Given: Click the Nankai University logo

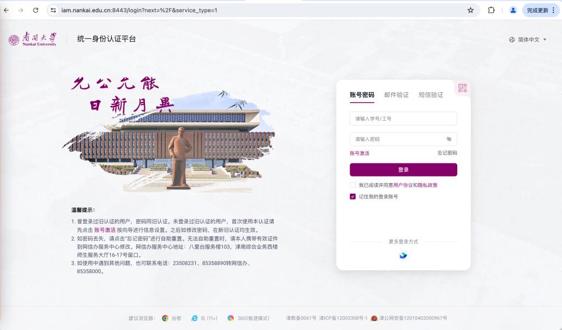Looking at the screenshot, I should pos(32,39).
